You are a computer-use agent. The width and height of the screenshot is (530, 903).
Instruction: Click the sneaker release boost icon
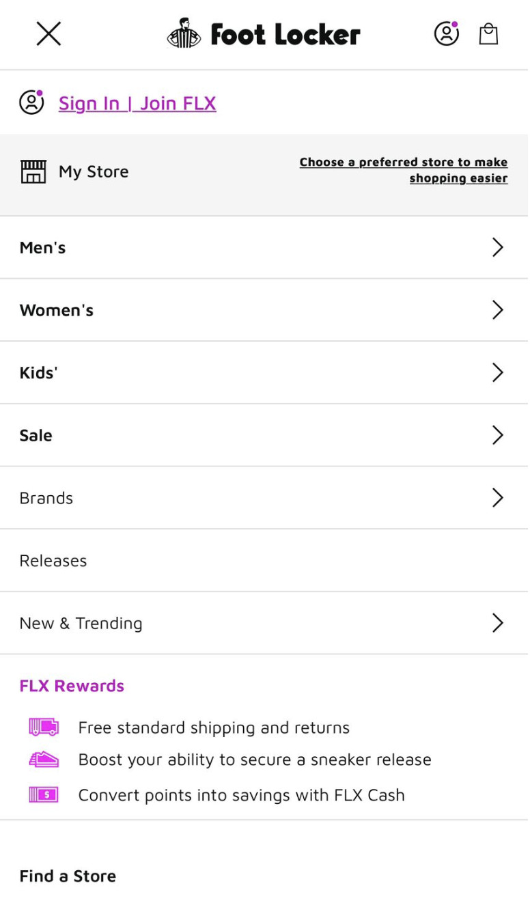(44, 760)
